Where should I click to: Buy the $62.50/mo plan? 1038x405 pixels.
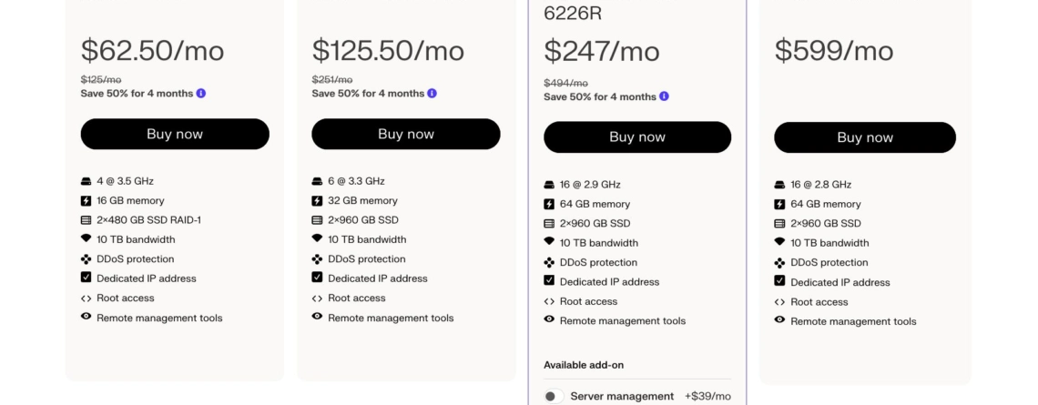click(x=175, y=135)
